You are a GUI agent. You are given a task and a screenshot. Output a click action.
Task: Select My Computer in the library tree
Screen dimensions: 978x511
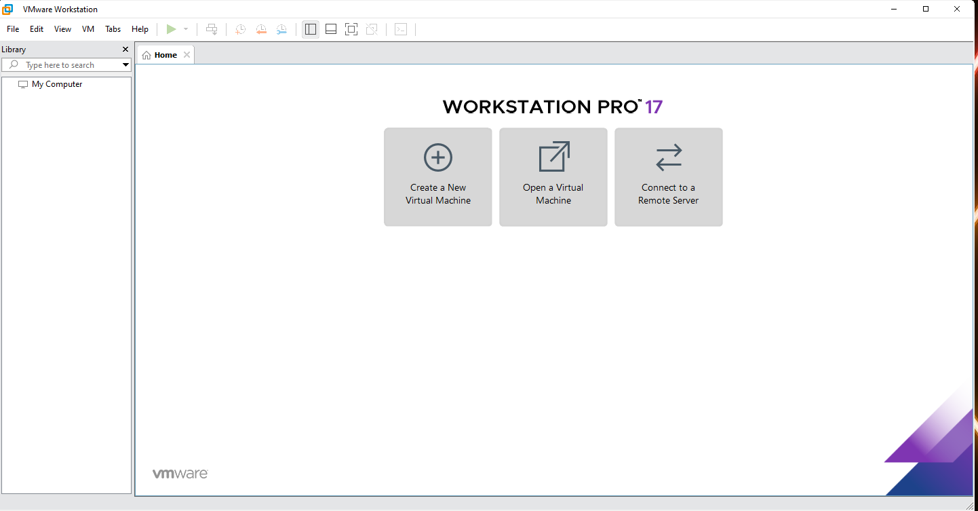(57, 84)
